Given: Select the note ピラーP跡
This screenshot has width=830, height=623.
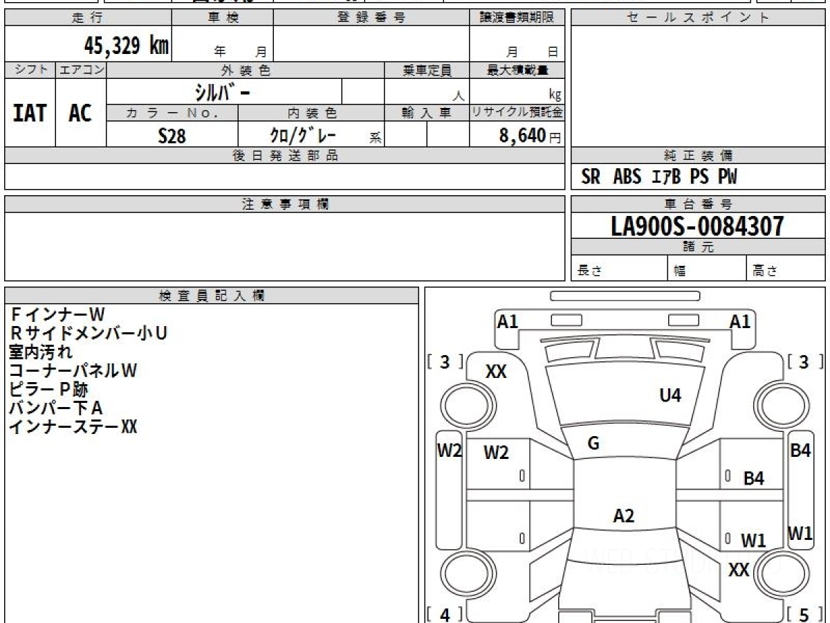Looking at the screenshot, I should [49, 390].
